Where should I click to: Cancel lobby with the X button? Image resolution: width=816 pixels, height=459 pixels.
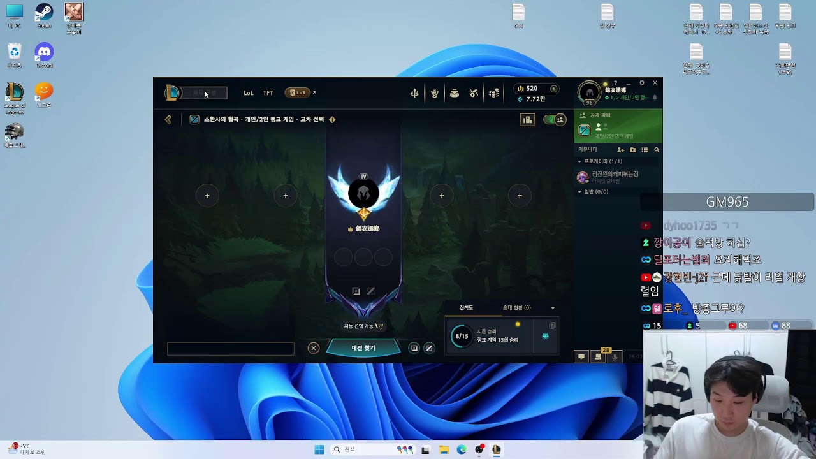(x=313, y=348)
